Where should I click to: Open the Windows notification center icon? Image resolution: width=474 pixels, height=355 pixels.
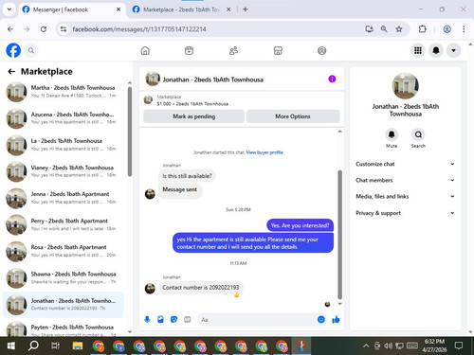pos(459,346)
